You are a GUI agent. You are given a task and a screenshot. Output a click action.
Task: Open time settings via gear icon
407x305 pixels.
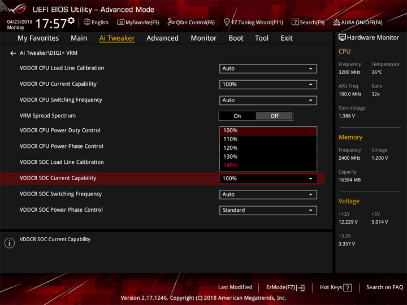pos(71,20)
